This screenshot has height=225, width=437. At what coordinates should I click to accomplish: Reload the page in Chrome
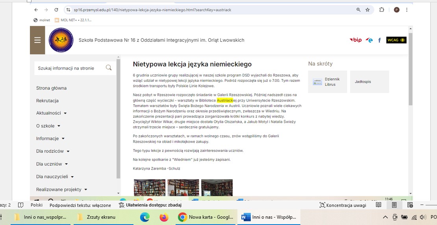pos(56,10)
